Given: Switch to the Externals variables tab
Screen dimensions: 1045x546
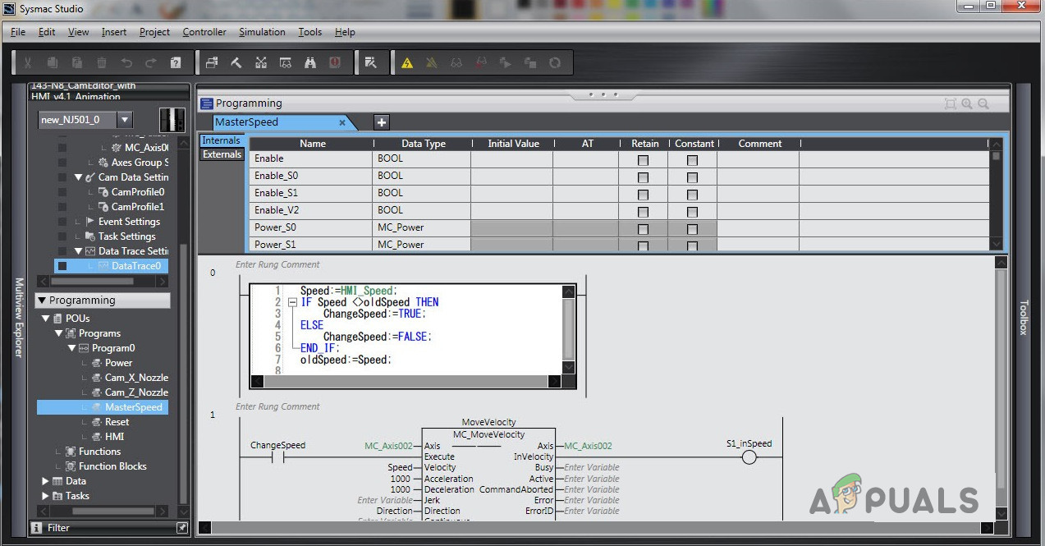Looking at the screenshot, I should pyautogui.click(x=222, y=154).
